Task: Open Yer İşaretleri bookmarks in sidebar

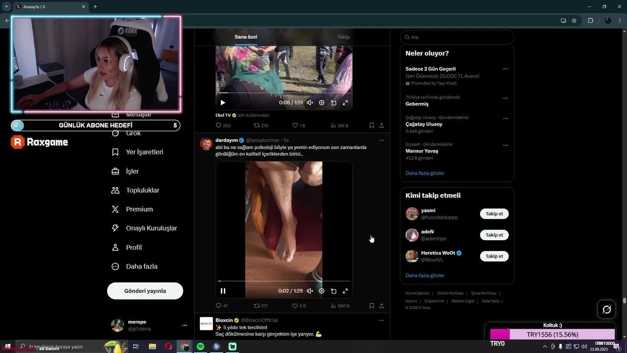Action: [x=138, y=152]
